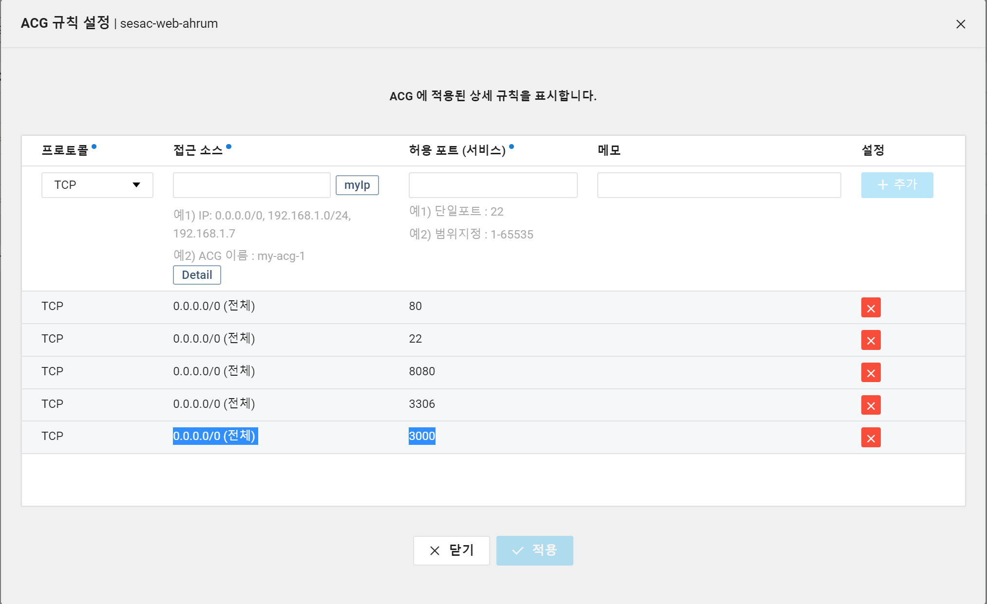Focus the 허용 포트 input field
The height and width of the screenshot is (604, 987).
pyautogui.click(x=493, y=185)
